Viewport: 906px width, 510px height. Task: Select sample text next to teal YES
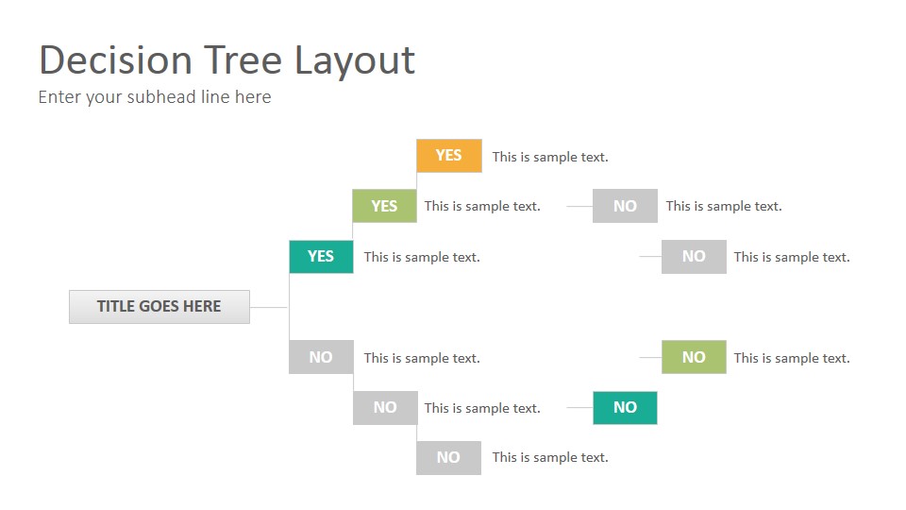(422, 257)
